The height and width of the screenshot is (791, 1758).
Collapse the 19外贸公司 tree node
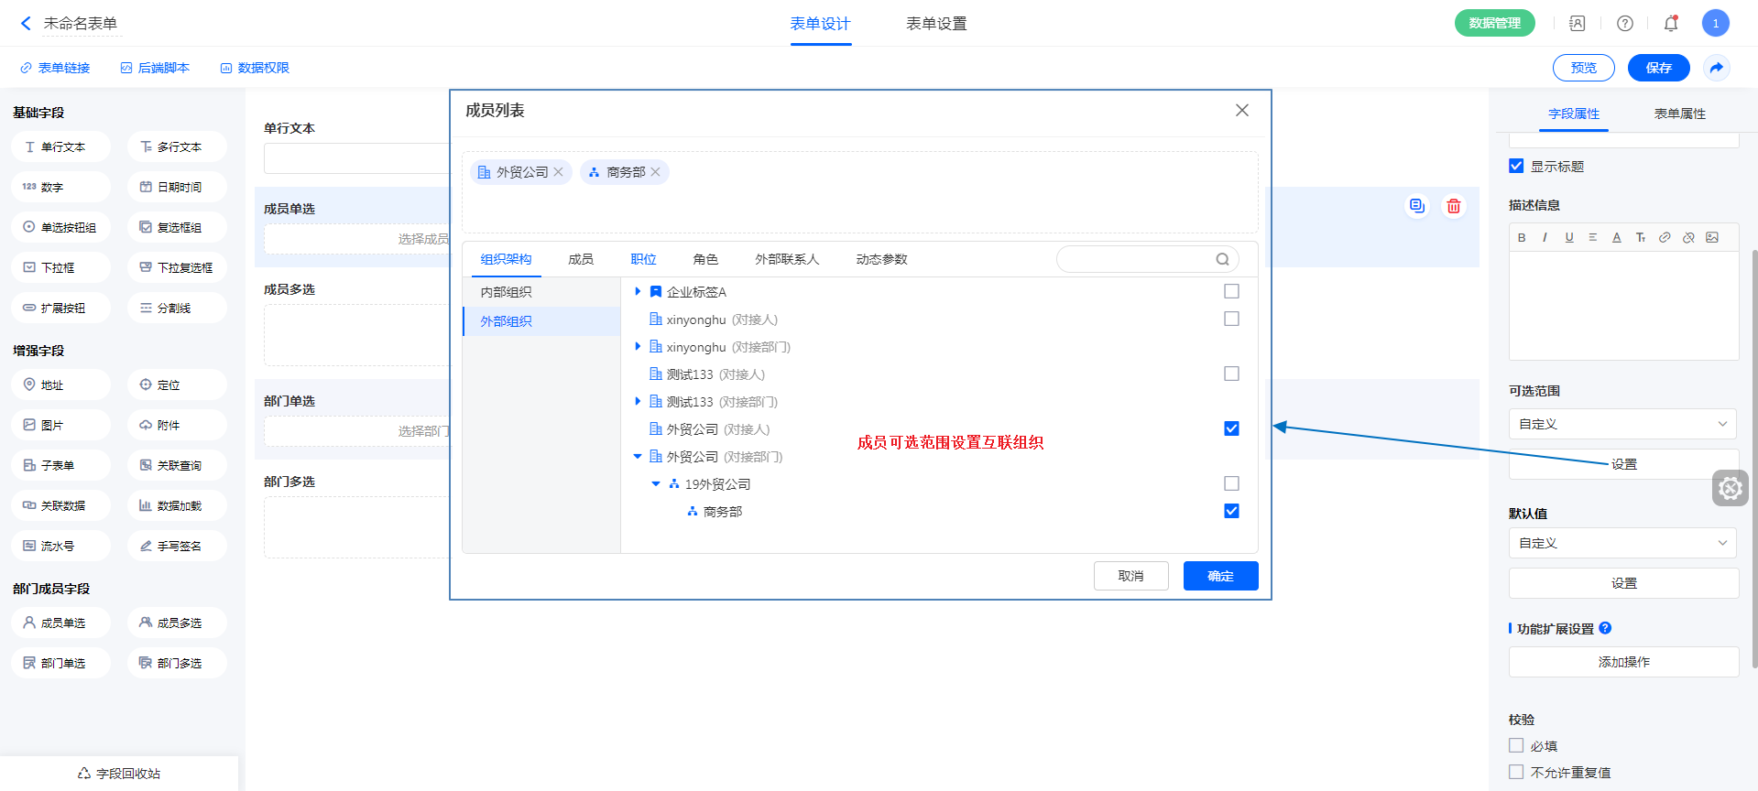coord(656,483)
